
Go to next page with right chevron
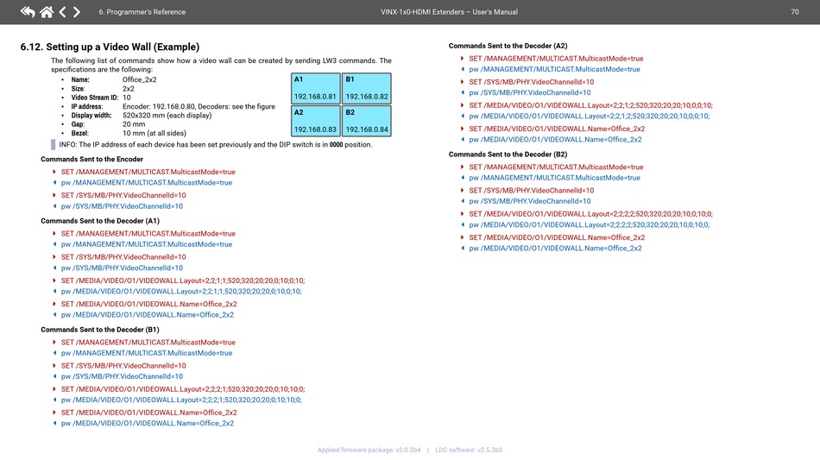click(77, 11)
